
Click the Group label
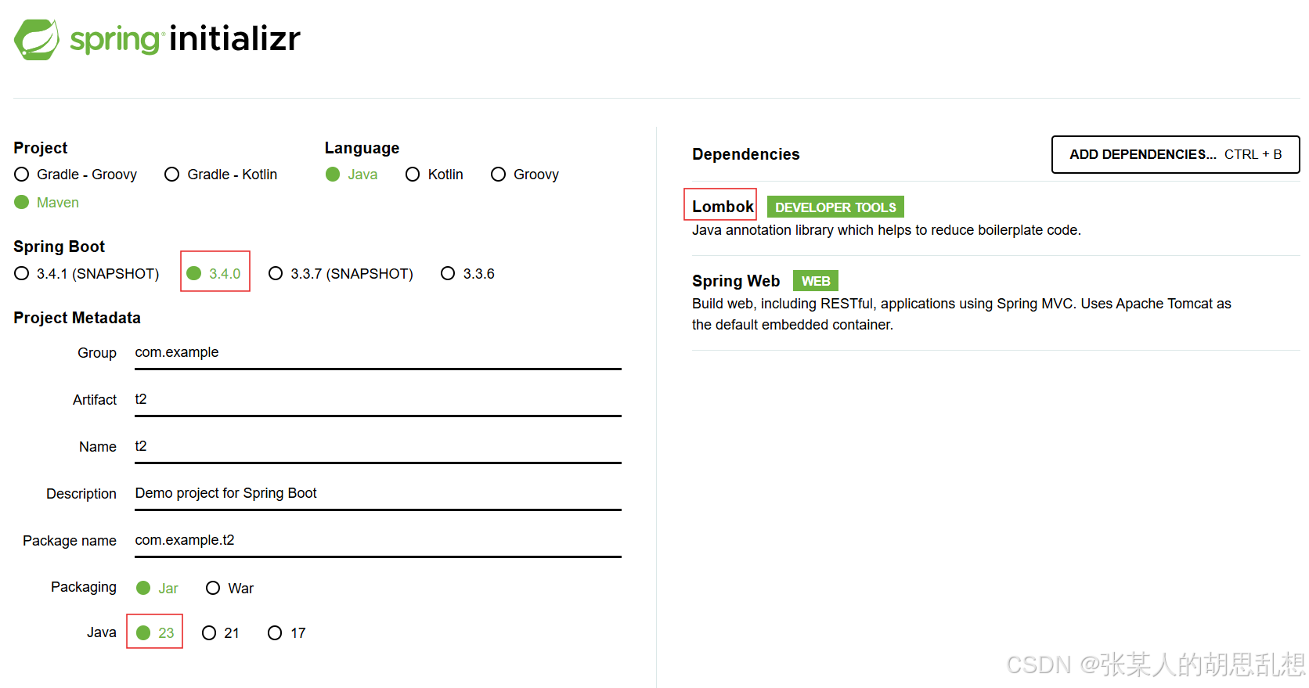97,353
